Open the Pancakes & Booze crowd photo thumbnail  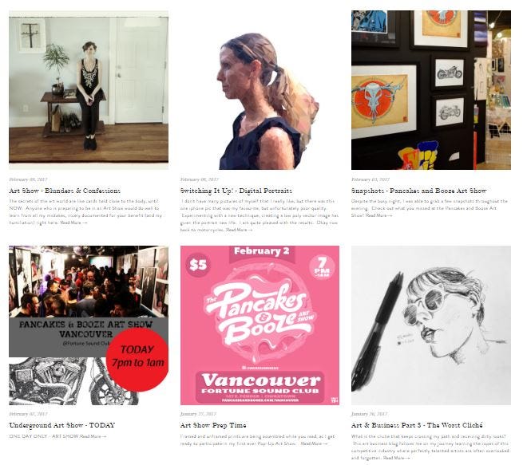[89, 325]
